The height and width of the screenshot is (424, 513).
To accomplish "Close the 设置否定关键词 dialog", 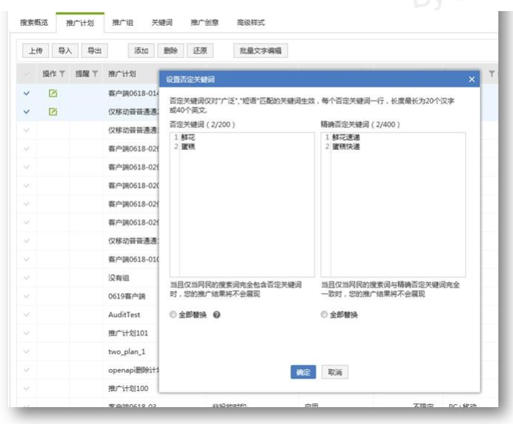I will click(x=471, y=79).
